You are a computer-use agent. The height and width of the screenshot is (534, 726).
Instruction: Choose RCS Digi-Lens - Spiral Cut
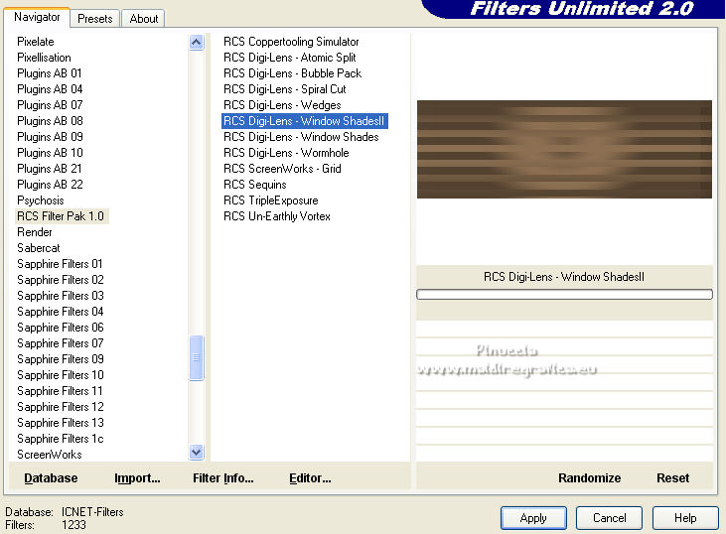(285, 89)
